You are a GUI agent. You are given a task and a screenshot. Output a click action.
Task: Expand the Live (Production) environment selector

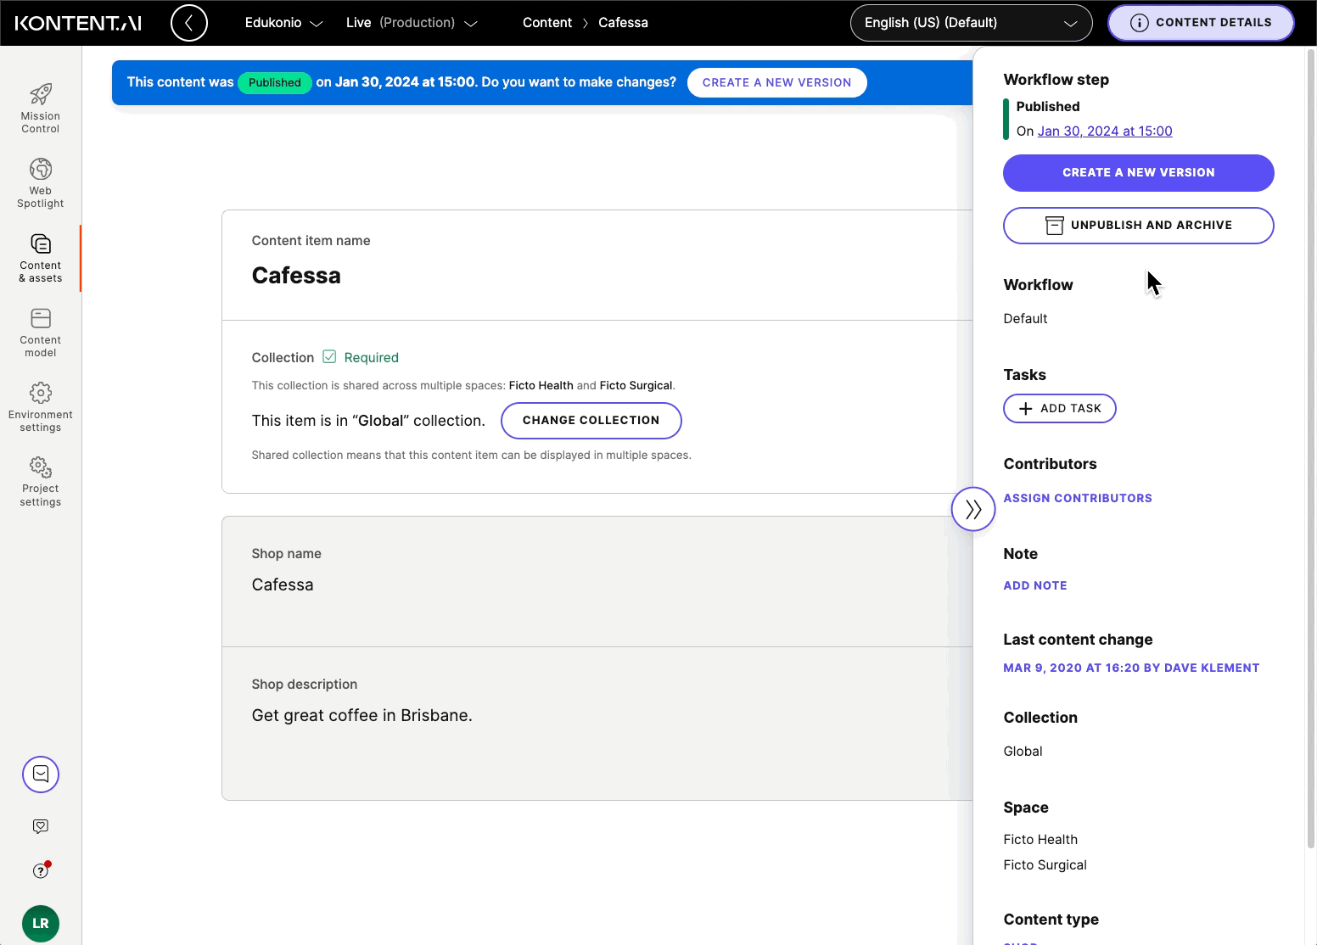413,23
